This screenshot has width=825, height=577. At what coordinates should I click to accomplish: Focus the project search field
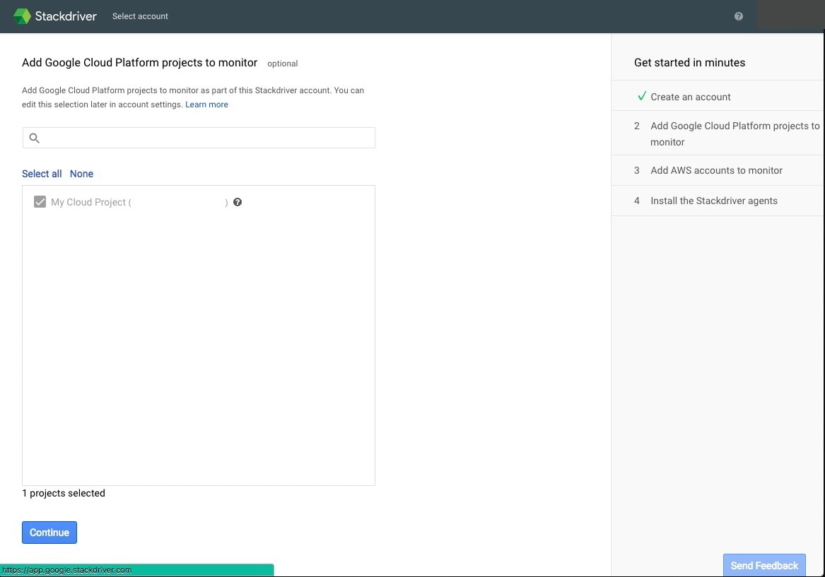pyautogui.click(x=199, y=138)
